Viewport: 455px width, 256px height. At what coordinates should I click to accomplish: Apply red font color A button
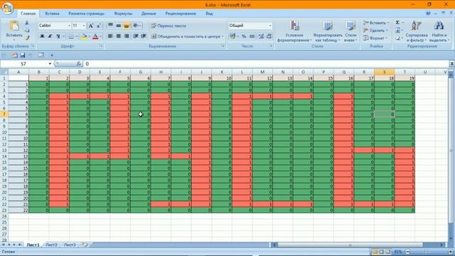coord(95,36)
